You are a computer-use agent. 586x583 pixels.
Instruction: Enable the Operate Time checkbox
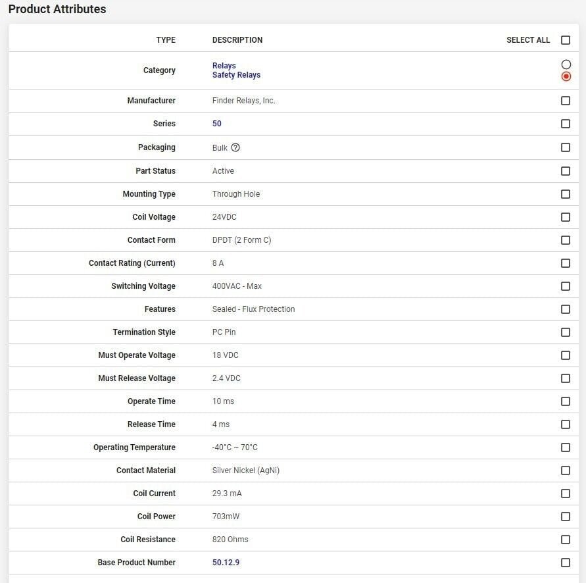click(x=566, y=401)
